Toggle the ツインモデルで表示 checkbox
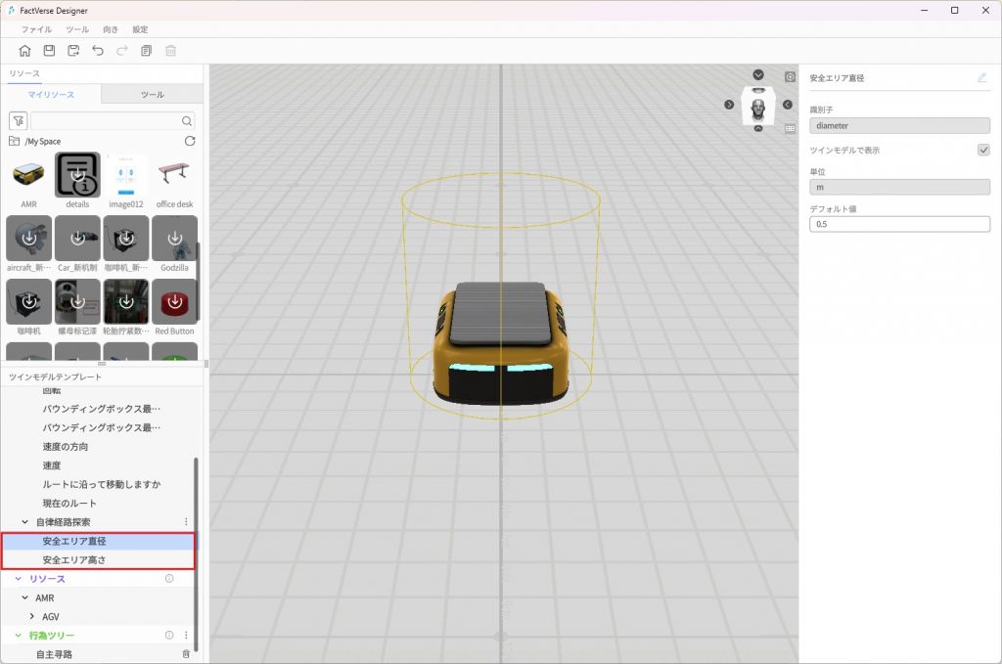This screenshot has width=1002, height=664. (x=983, y=151)
